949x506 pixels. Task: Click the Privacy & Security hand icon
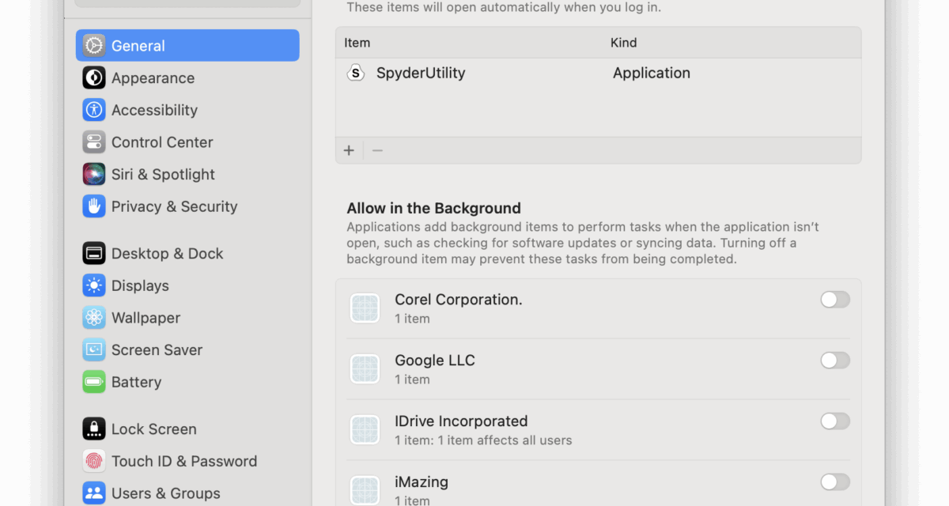94,206
